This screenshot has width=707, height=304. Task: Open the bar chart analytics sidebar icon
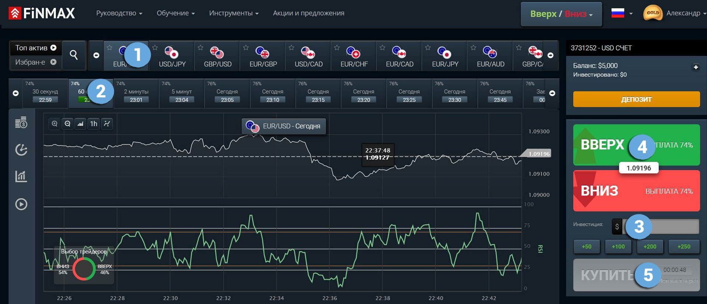(21, 176)
